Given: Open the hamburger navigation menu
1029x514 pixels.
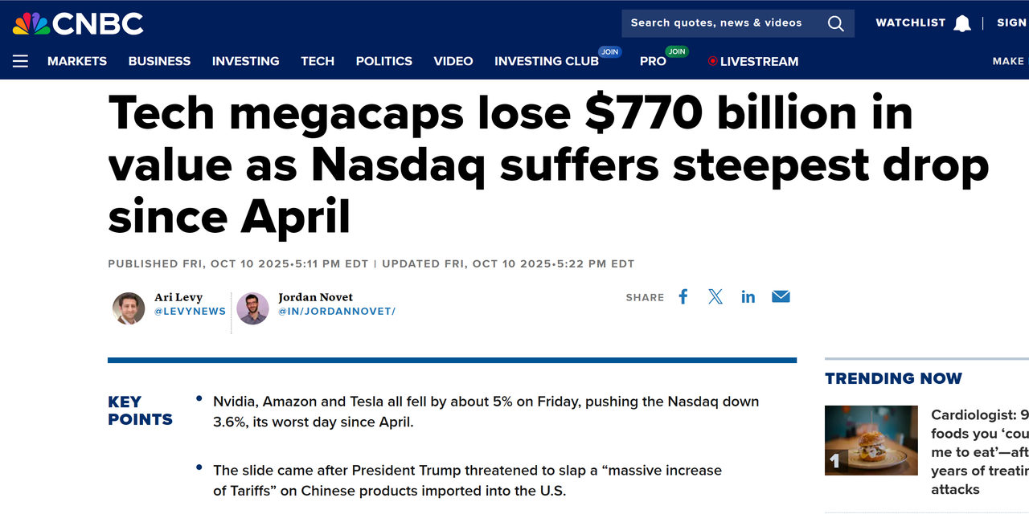Looking at the screenshot, I should tap(20, 61).
